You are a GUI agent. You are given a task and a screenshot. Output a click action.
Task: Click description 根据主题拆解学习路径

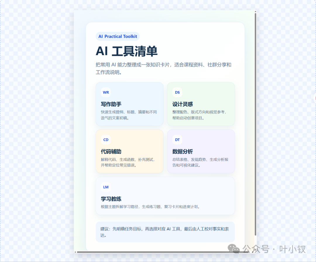click(x=150, y=207)
